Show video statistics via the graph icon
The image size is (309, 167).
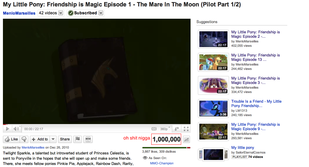tap(186, 140)
